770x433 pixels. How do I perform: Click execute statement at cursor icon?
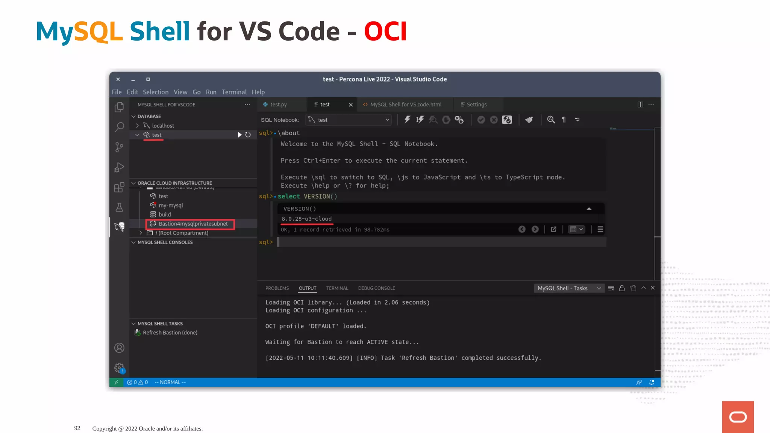point(420,120)
